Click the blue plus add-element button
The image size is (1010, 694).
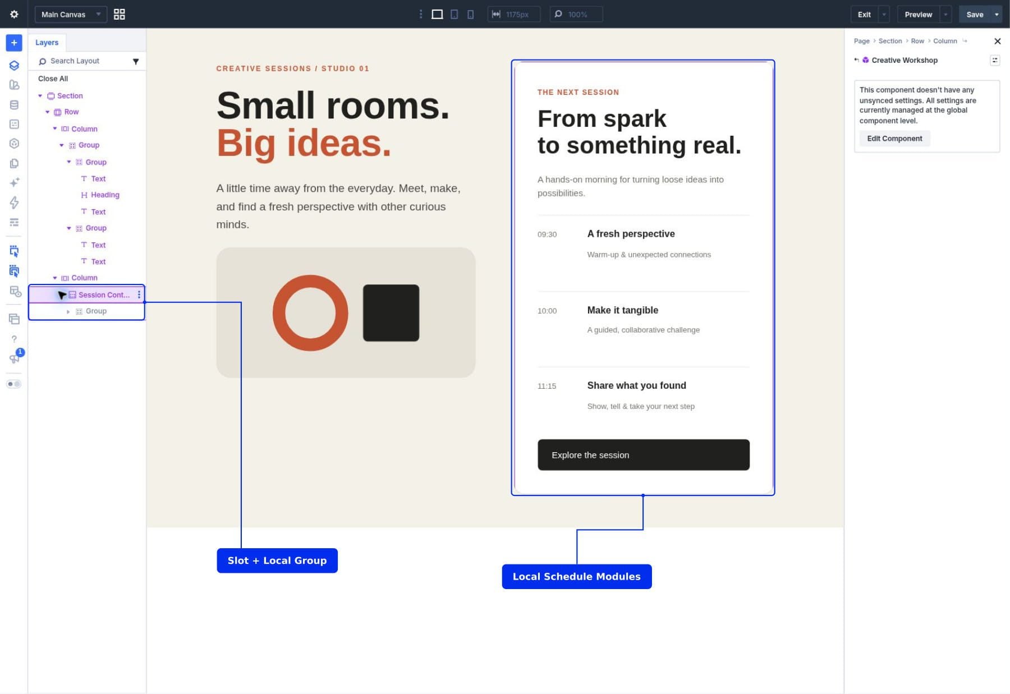click(x=14, y=43)
